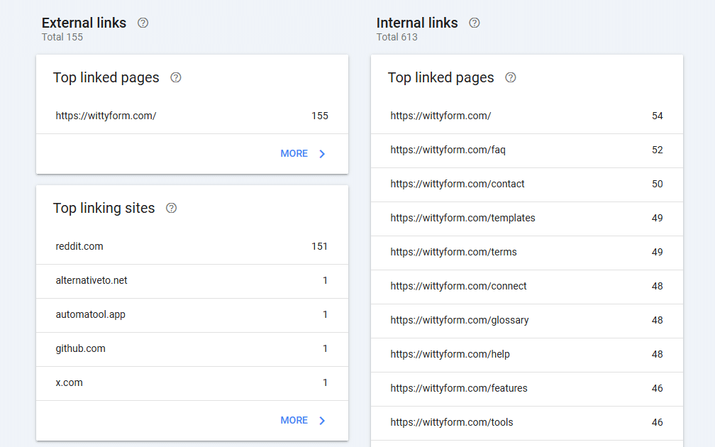Click the 50 count for contact page
The width and height of the screenshot is (715, 447).
657,184
